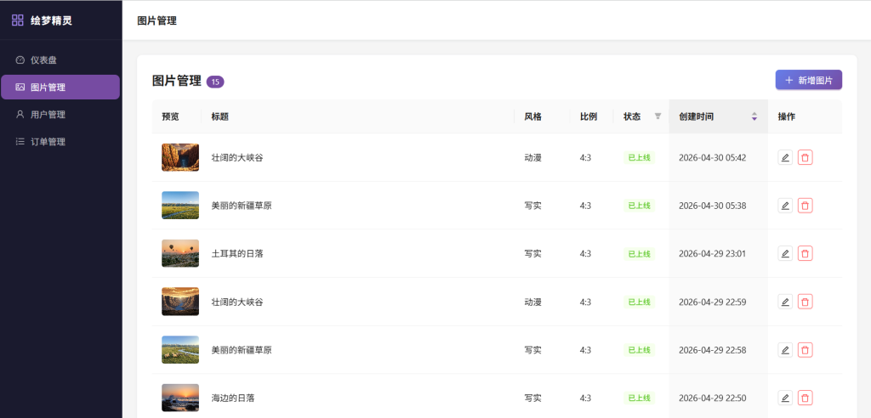The height and width of the screenshot is (418, 871).
Task: Click the 仪表盘 dashboard icon
Action: click(x=20, y=59)
